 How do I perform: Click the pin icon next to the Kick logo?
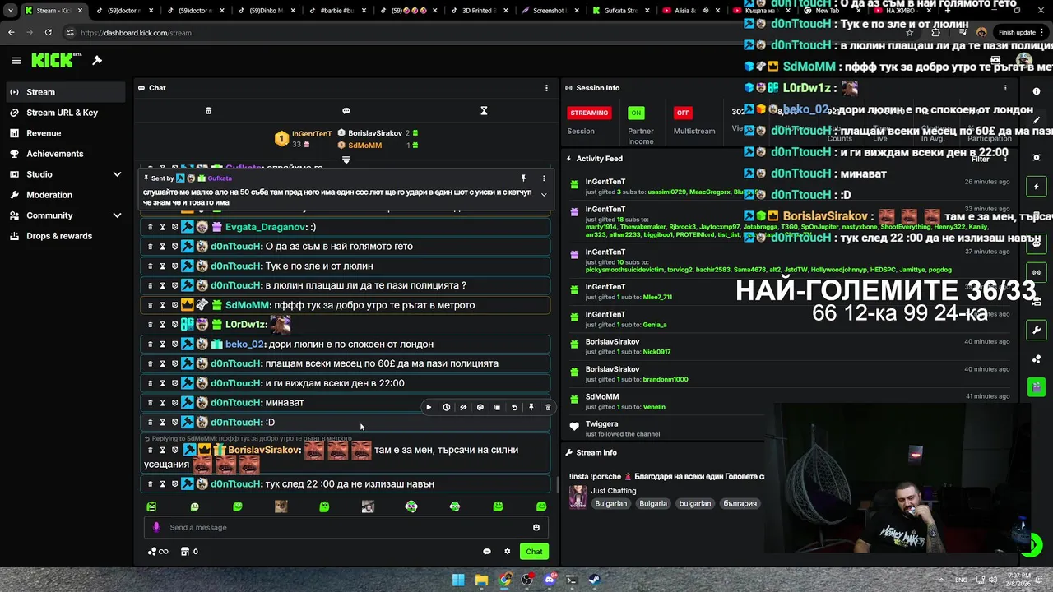click(97, 60)
